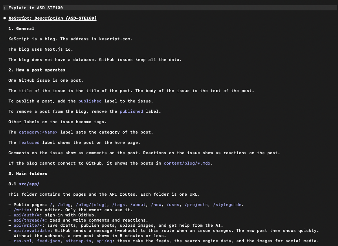Screen dimensions: 338x246
Task: Click the '/blog' route in Public pages
Action: (x=64, y=205)
